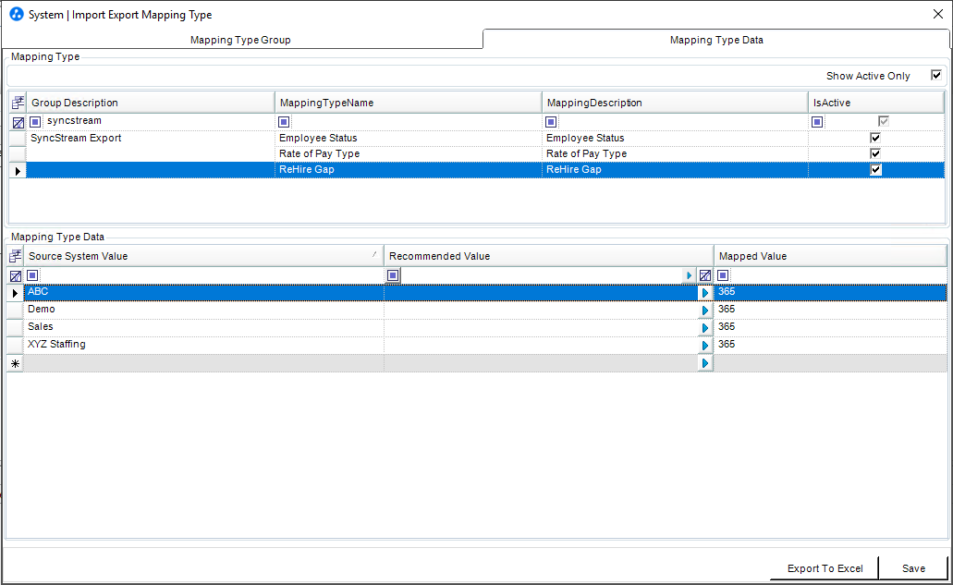Viewport: 953px width, 585px height.
Task: Toggle IsActive checkbox for Rate of Pay Type
Action: pos(875,153)
